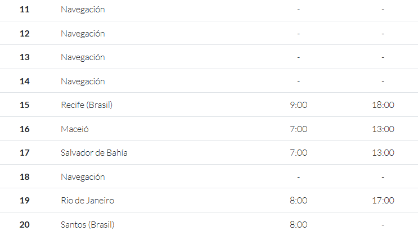The height and width of the screenshot is (240, 418).
Task: Click day number 12 in the table
Action: pos(25,34)
